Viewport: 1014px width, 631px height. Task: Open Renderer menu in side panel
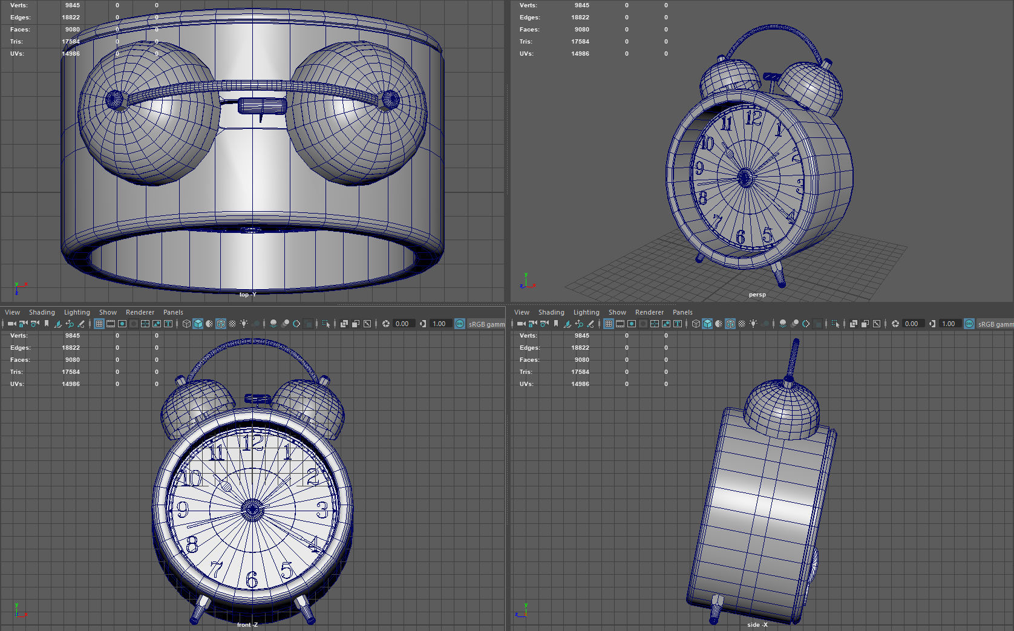[x=649, y=312]
